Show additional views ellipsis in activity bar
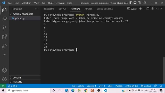165x93 pixels. 4,55
